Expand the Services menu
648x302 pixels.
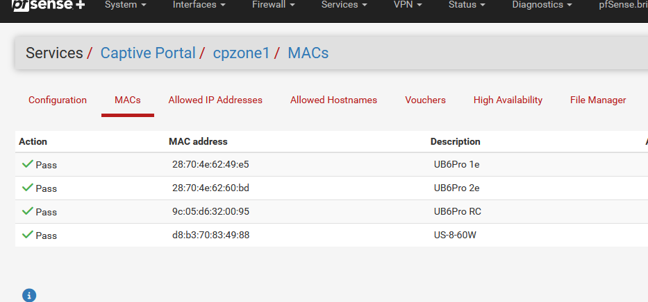(344, 5)
